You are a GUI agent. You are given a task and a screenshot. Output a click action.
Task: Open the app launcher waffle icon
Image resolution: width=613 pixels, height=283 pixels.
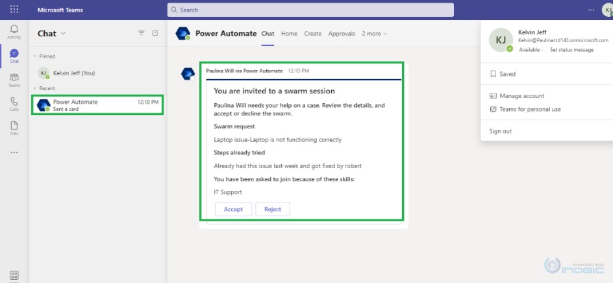coord(14,10)
